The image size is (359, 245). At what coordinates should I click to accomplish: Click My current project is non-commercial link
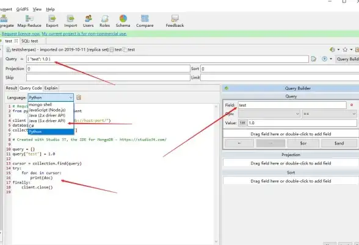pos(84,34)
